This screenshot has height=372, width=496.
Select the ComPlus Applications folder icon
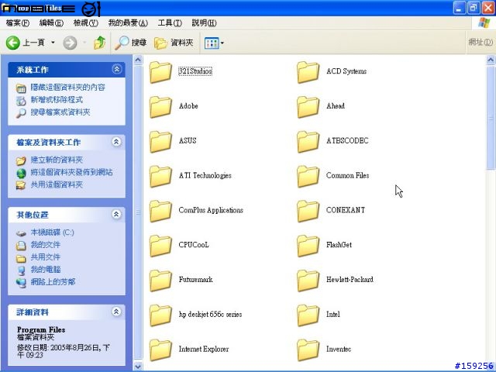[x=160, y=211]
